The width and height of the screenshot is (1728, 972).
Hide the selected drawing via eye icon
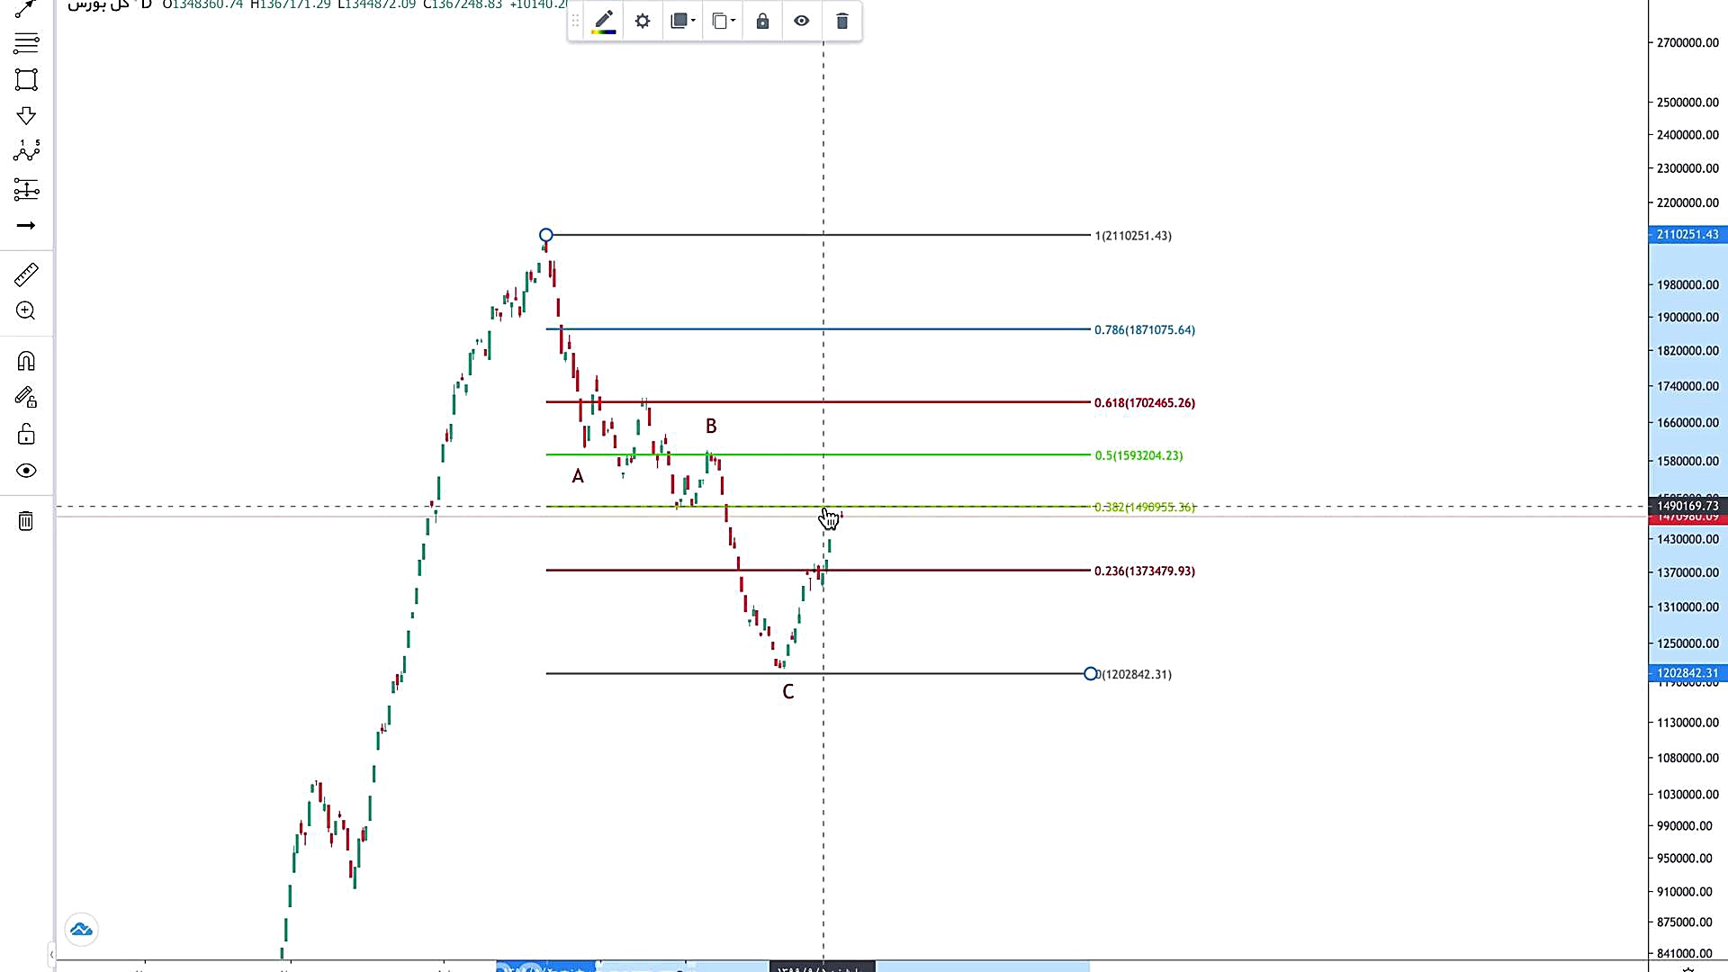[802, 22]
